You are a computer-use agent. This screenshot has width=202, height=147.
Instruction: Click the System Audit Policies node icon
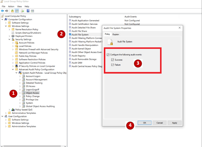[x=20, y=73]
